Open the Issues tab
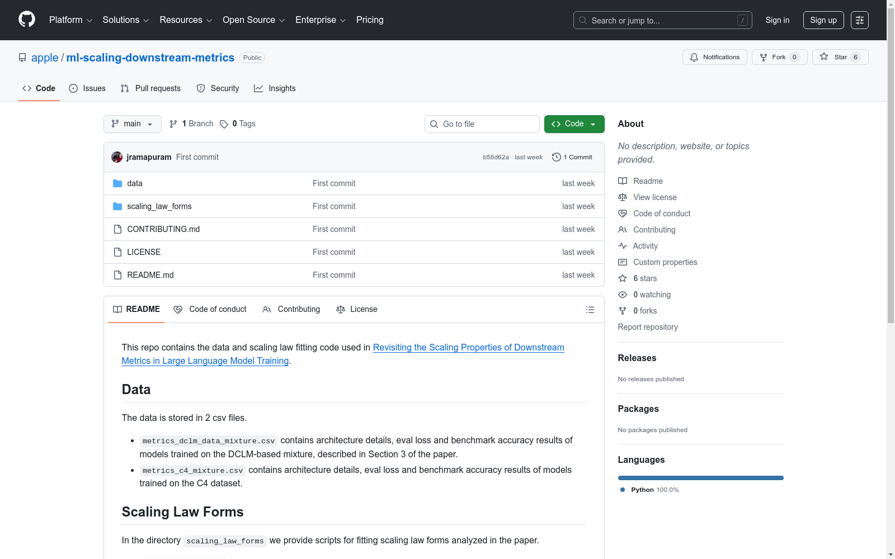This screenshot has width=895, height=559. click(x=87, y=88)
